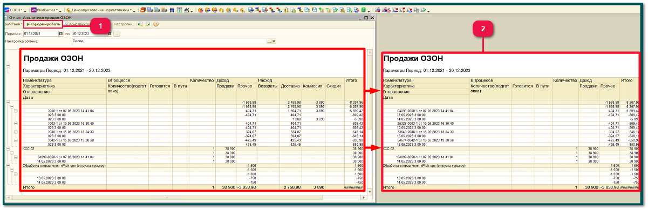This screenshot has height=210, width=648.
Task: Select cell 1 200 in Доставка column
Action: tap(291, 119)
